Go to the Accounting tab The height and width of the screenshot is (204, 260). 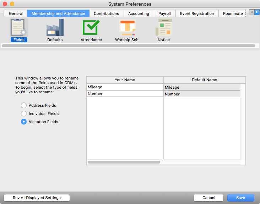139,13
